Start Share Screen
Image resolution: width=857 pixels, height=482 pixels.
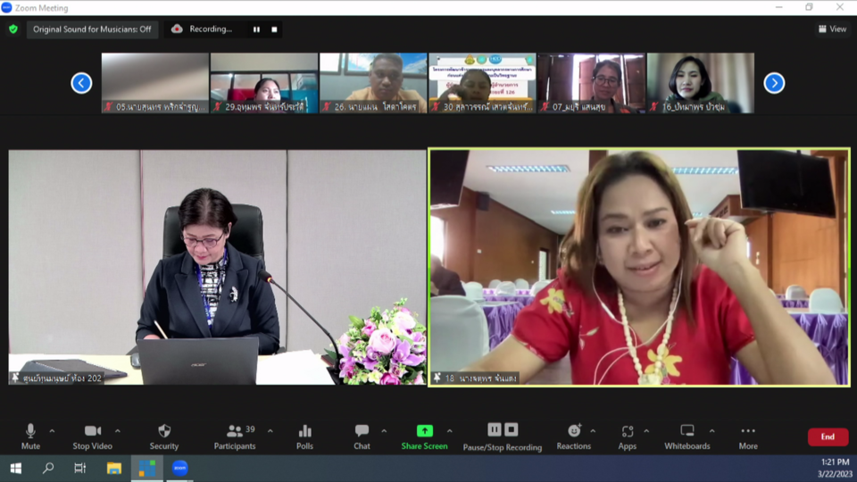[x=424, y=436]
